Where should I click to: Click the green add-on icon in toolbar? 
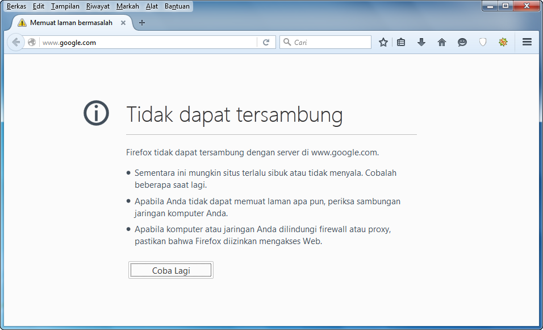503,42
